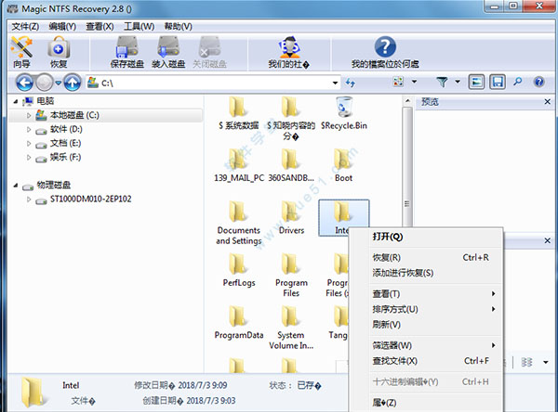Refresh the address bar location
The height and width of the screenshot is (412, 558).
tap(351, 83)
